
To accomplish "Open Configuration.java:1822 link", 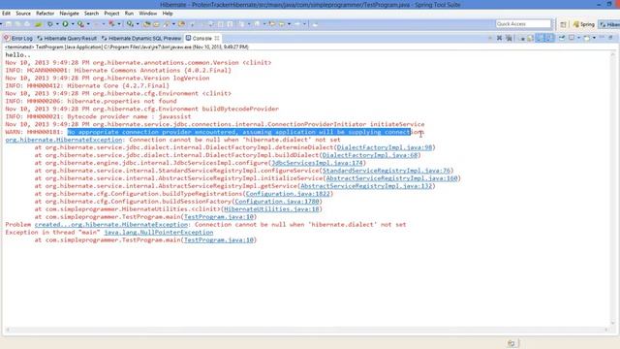I will click(x=288, y=194).
